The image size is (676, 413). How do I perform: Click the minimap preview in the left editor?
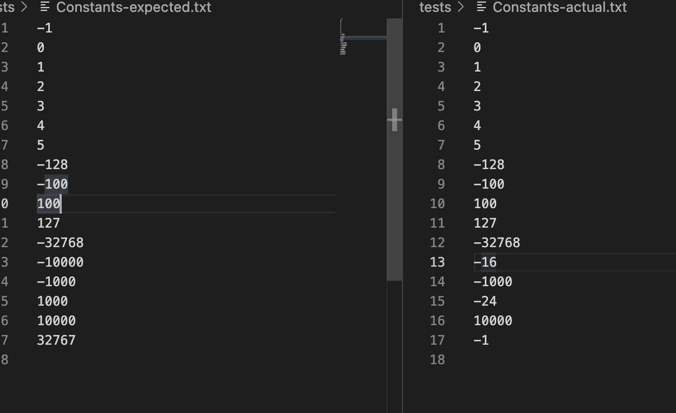343,38
